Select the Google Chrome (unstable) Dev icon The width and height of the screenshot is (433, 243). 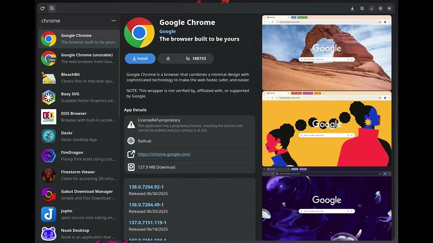tap(49, 58)
